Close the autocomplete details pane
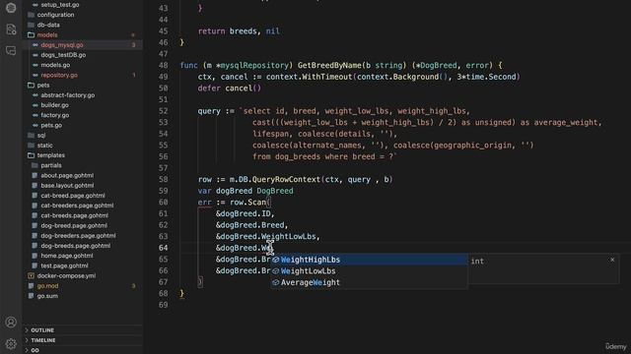 (x=612, y=260)
